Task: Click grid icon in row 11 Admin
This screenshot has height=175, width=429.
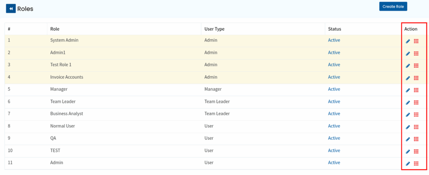Action: 416,163
